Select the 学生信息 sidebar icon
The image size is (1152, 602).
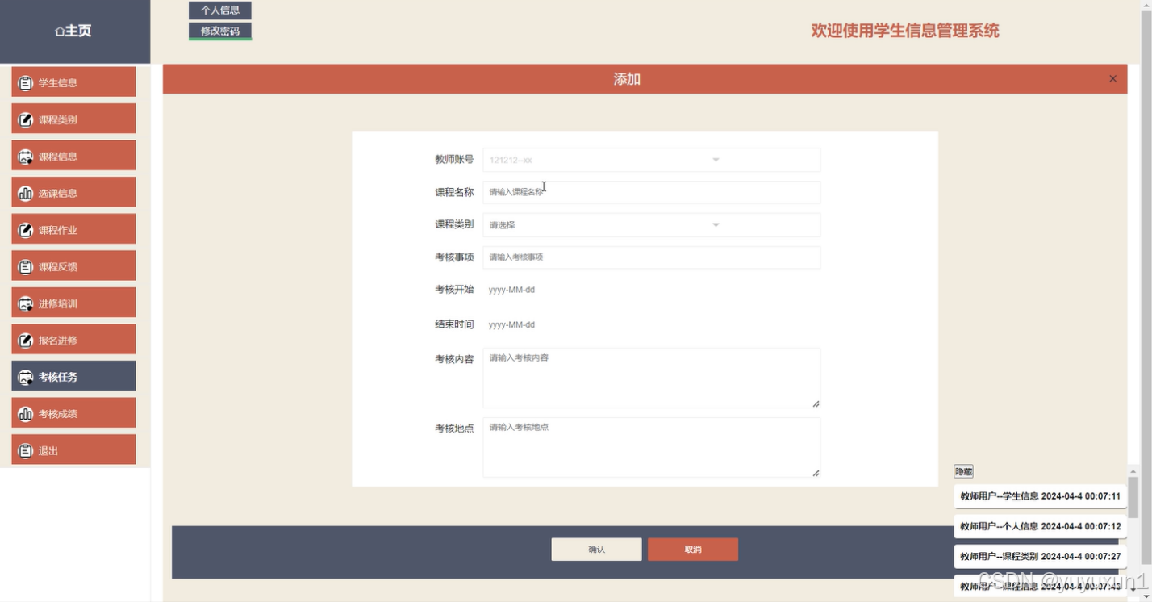25,82
